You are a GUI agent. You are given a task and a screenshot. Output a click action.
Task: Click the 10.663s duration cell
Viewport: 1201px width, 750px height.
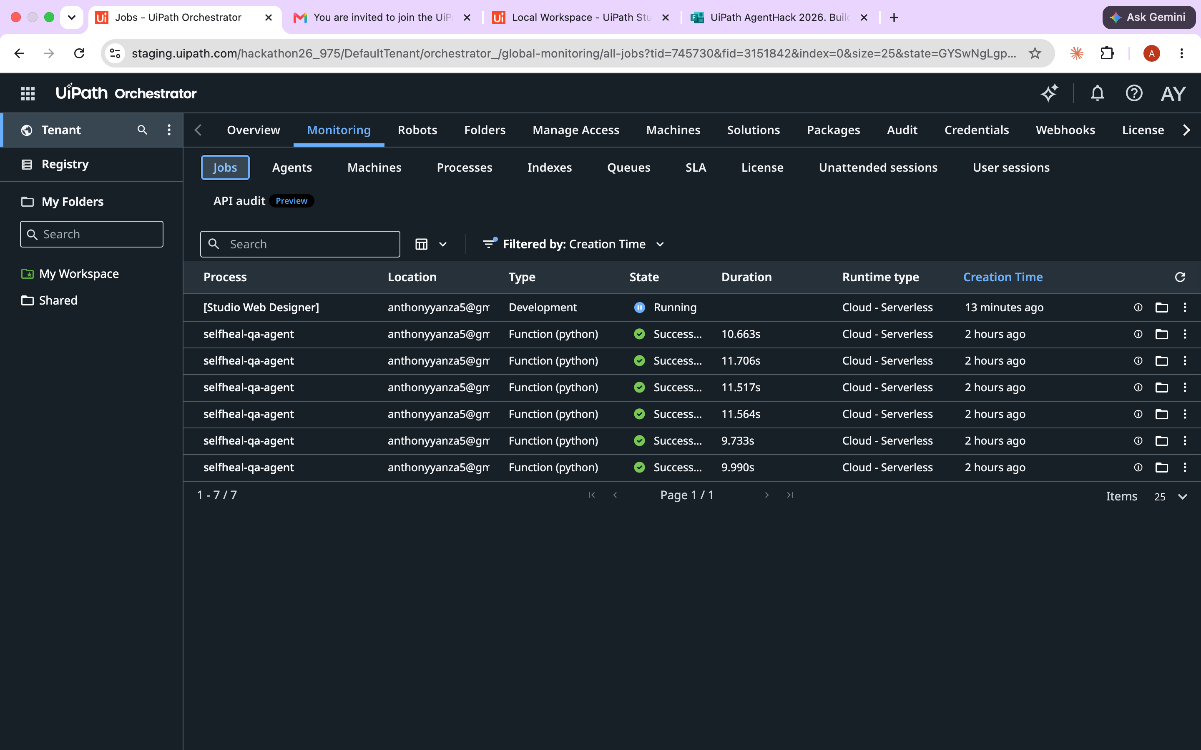coord(741,334)
